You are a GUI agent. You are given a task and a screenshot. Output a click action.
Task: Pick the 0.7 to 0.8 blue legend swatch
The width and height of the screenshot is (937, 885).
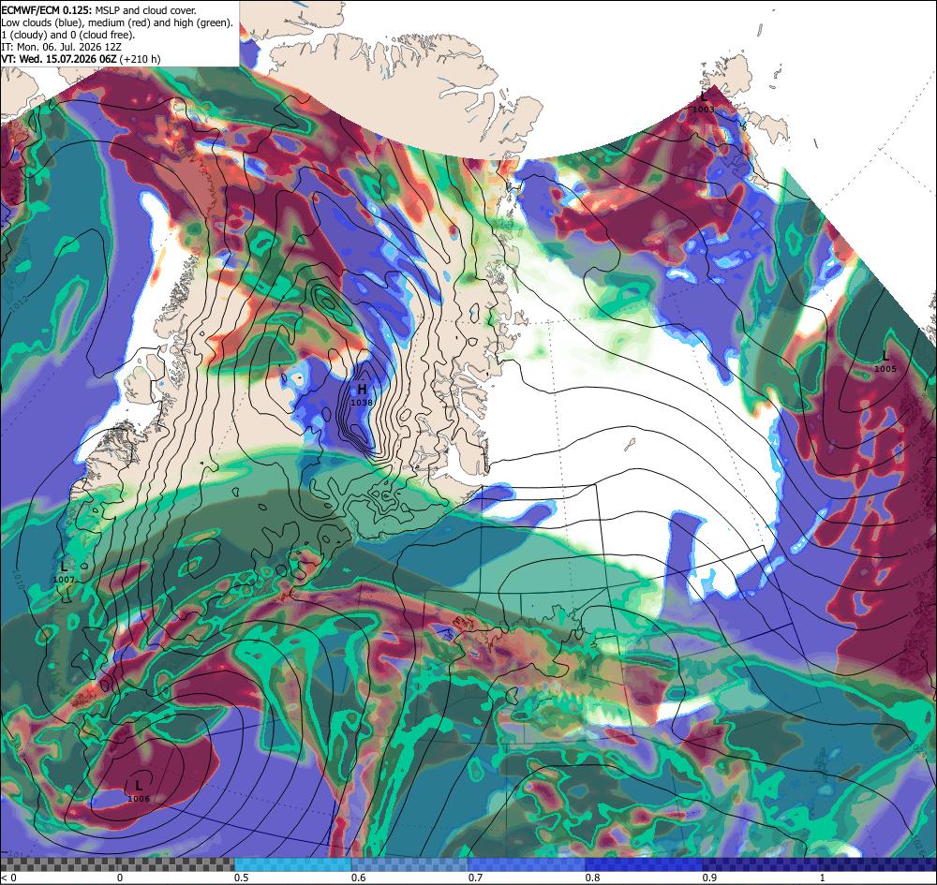pyautogui.click(x=527, y=864)
